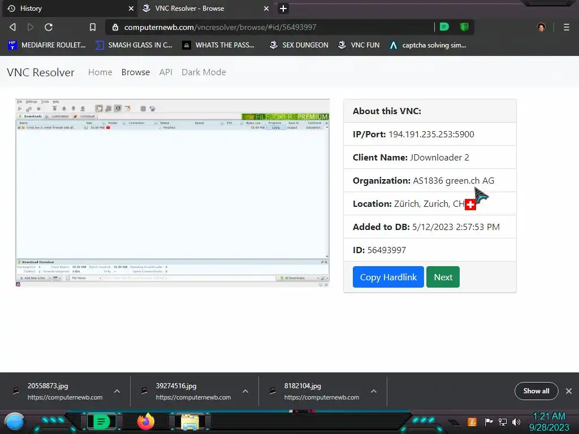This screenshot has width=579, height=434.
Task: Open the user profile avatar
Action: pyautogui.click(x=541, y=27)
